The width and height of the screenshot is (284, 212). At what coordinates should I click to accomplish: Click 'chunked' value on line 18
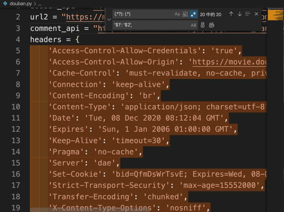click(163, 197)
